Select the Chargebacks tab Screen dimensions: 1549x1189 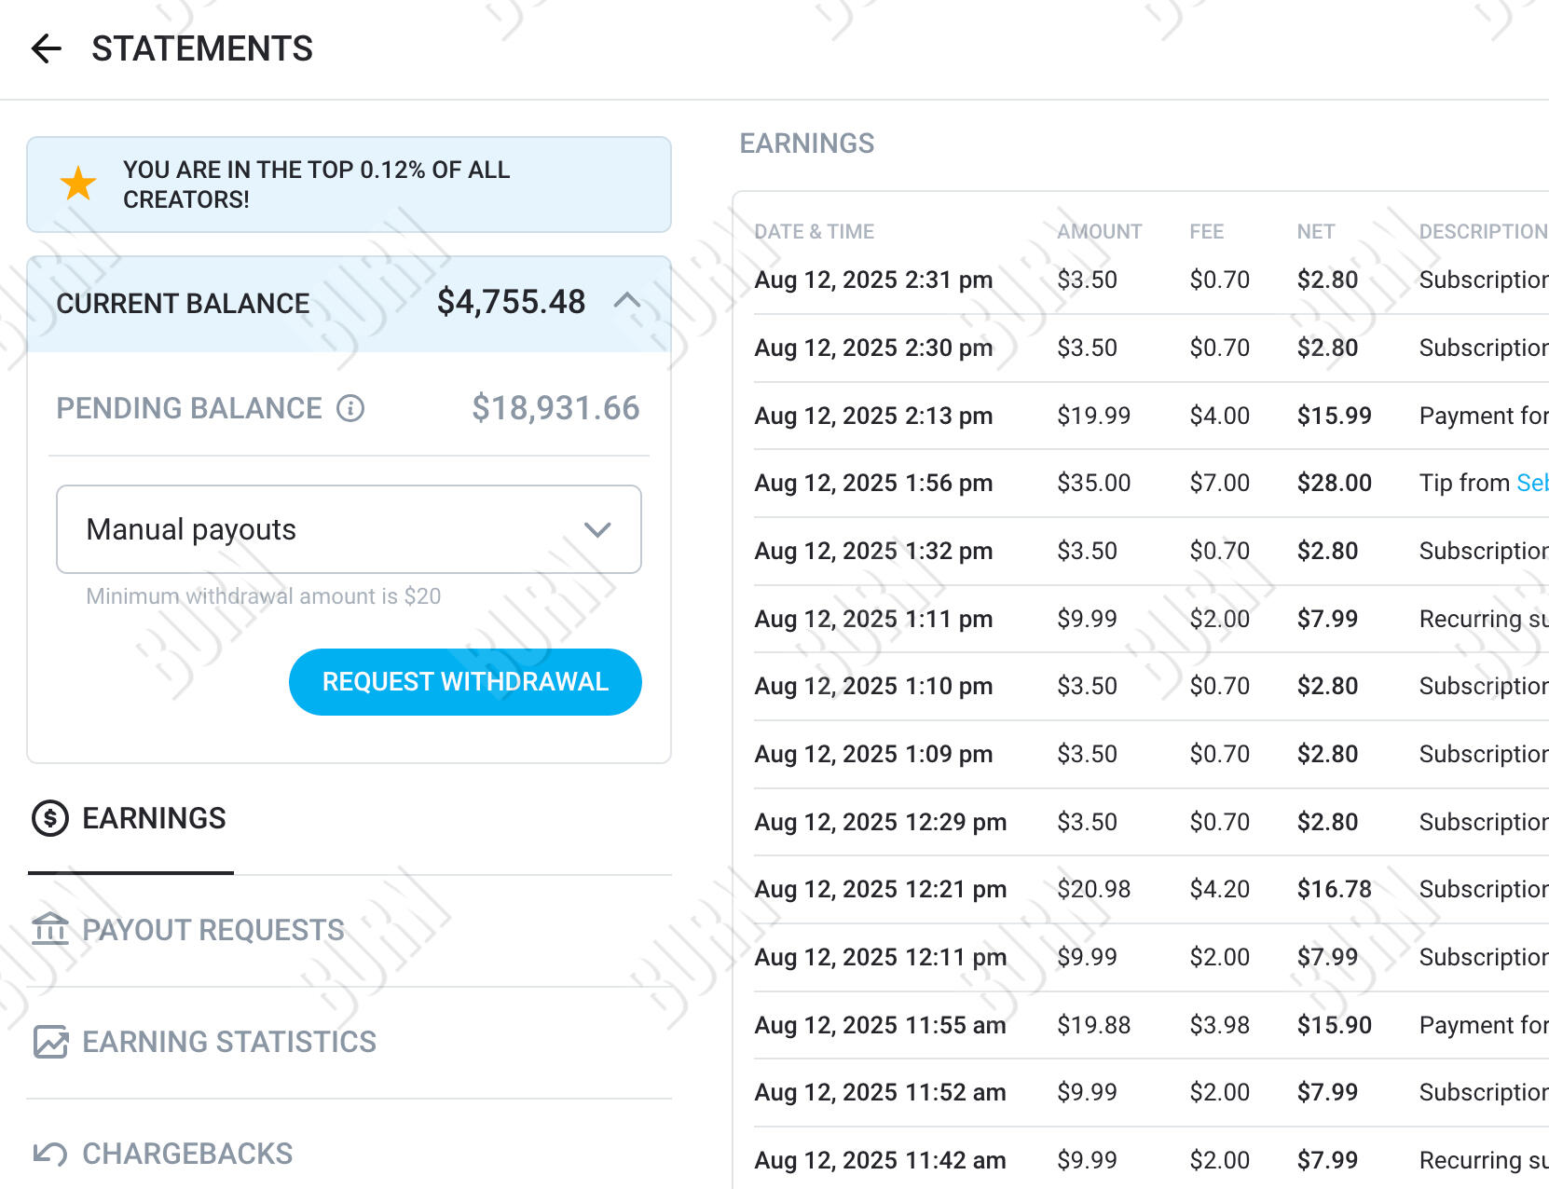click(186, 1154)
